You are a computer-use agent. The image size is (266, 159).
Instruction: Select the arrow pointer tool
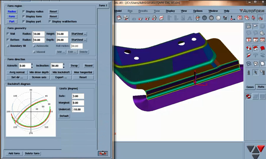pyautogui.click(x=255, y=72)
